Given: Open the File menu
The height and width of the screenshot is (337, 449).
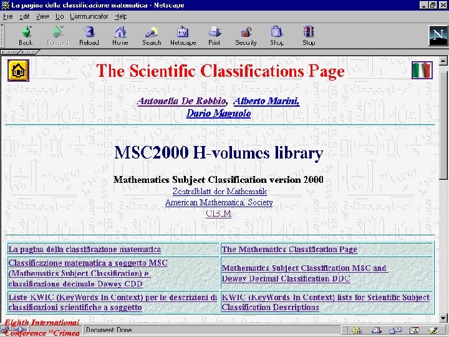Looking at the screenshot, I should point(7,17).
